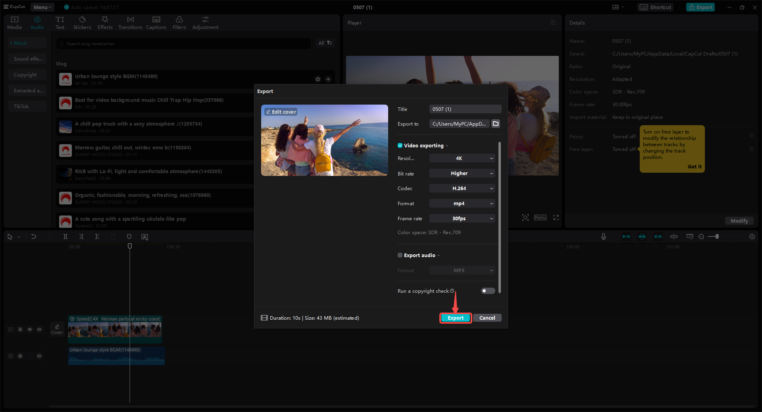
Task: Open the Resolution dropdown set to 4K
Action: pyautogui.click(x=462, y=158)
